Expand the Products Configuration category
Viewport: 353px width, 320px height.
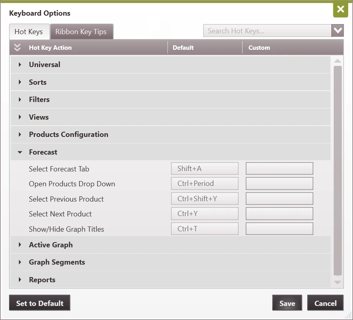(20, 135)
